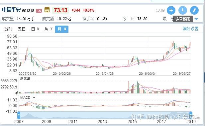This screenshot has width=205, height=126.
Task: Switch to the 日K daily chart tab
Action: point(35,29)
